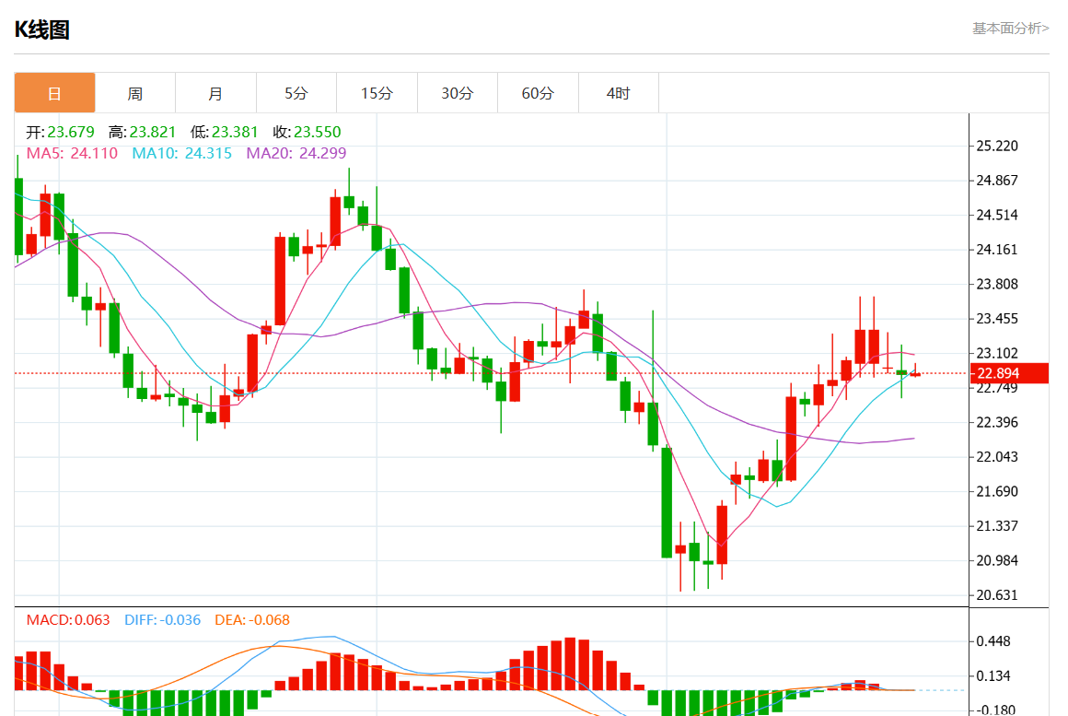The image size is (1068, 716).
Task: Select the 日 (daily) chart tab
Action: 54,93
